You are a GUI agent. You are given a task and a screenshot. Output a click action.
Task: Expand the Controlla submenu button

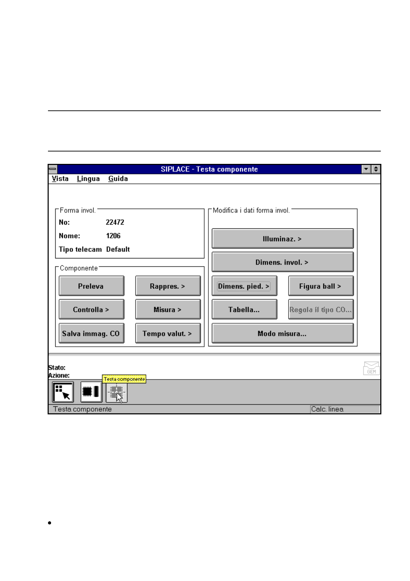[91, 309]
